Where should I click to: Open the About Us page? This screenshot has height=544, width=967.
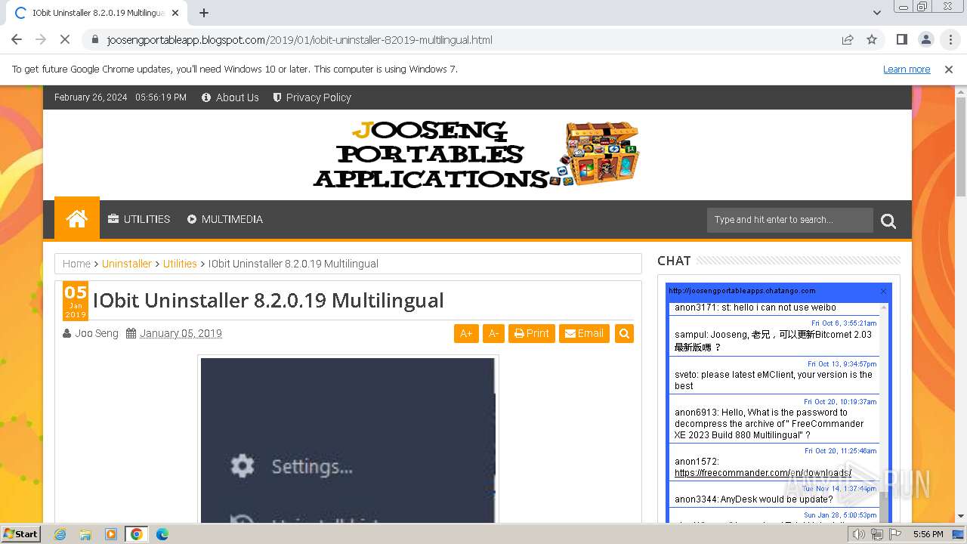(230, 97)
